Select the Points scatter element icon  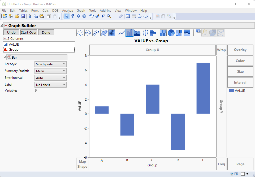click(80, 33)
